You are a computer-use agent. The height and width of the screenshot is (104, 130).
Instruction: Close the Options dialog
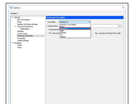pyautogui.click(x=123, y=8)
